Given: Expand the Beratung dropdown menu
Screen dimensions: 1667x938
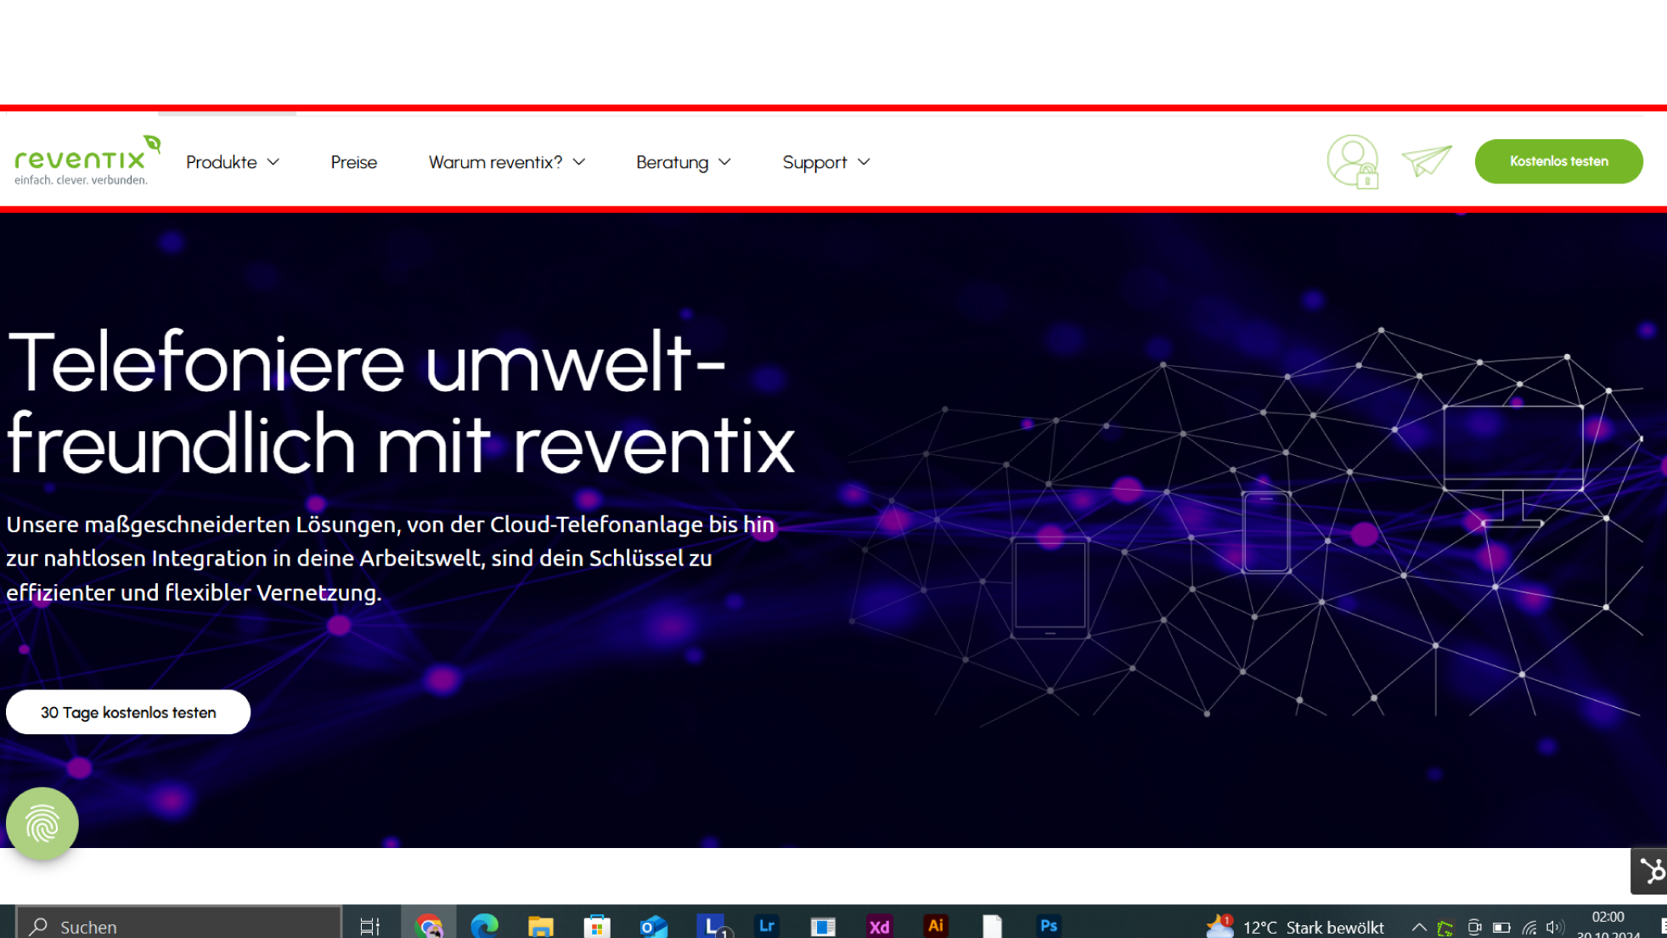Looking at the screenshot, I should (684, 161).
